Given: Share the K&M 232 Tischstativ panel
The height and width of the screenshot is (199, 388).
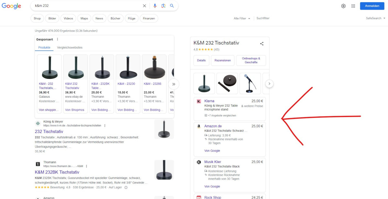Looking at the screenshot, I should tap(262, 43).
